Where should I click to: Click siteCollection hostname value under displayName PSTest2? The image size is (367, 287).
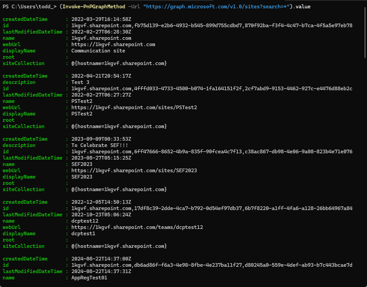(x=119, y=126)
